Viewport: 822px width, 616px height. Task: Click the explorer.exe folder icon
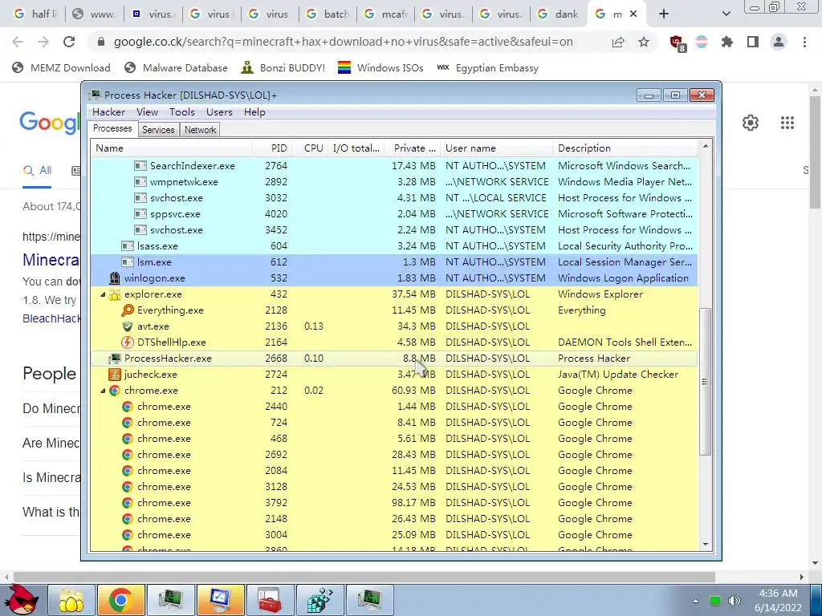click(x=114, y=294)
